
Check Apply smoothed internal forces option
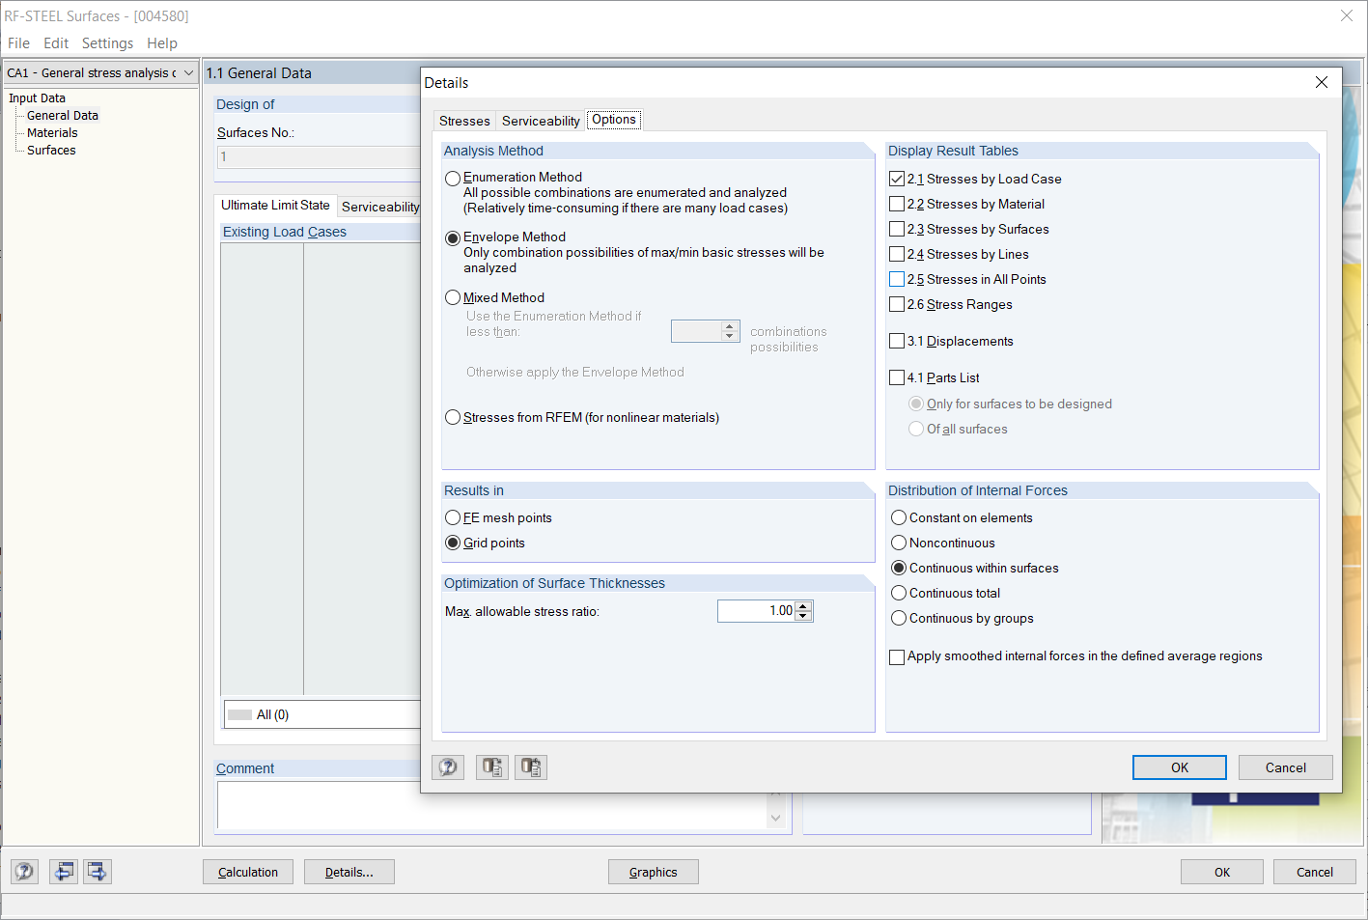[897, 656]
